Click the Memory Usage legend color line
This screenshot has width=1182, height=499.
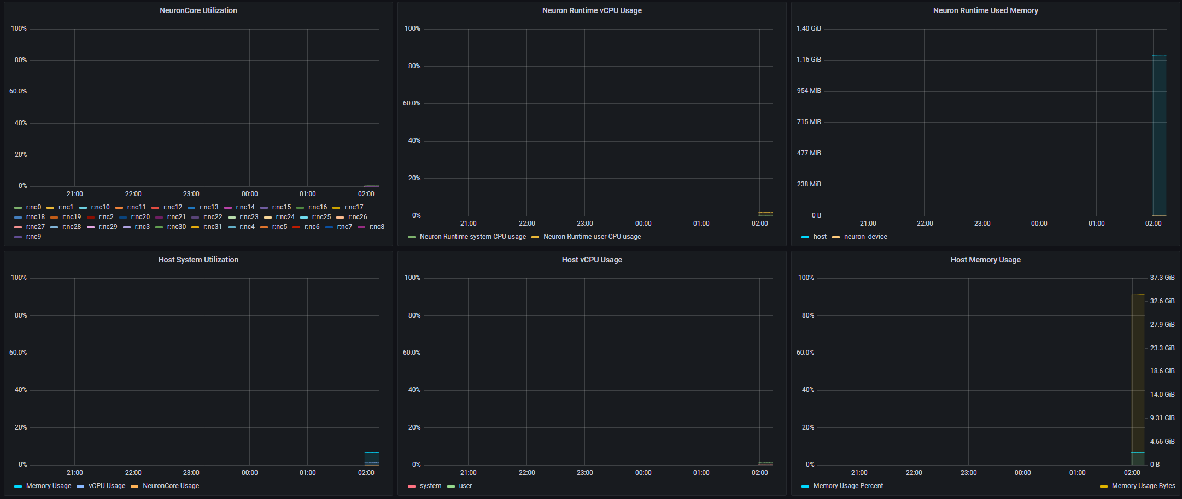[x=18, y=486]
